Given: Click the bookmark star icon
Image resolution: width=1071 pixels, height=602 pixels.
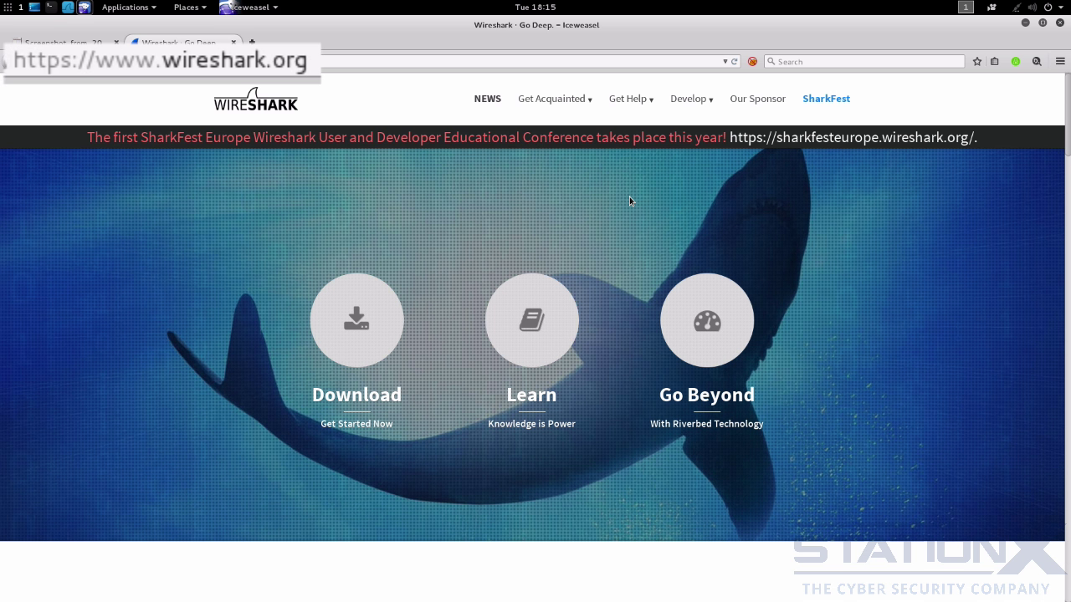Looking at the screenshot, I should [976, 61].
